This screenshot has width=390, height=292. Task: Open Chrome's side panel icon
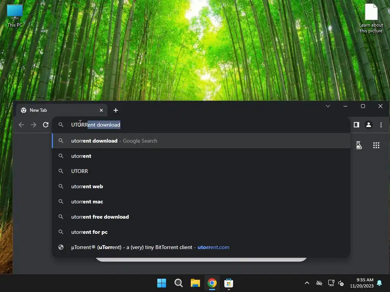click(356, 125)
